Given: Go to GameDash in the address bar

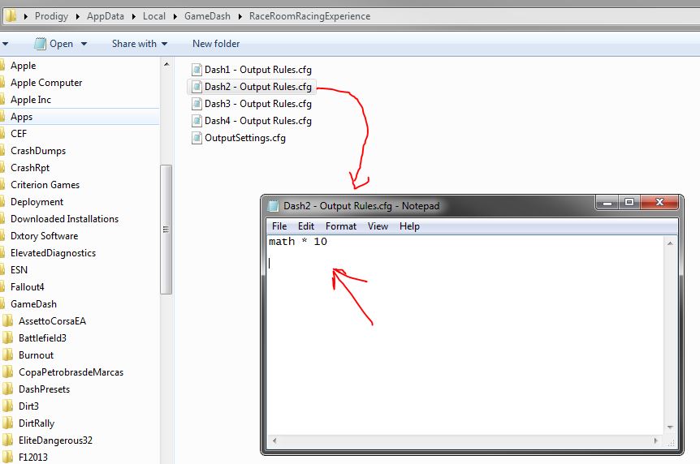Looking at the screenshot, I should (207, 16).
